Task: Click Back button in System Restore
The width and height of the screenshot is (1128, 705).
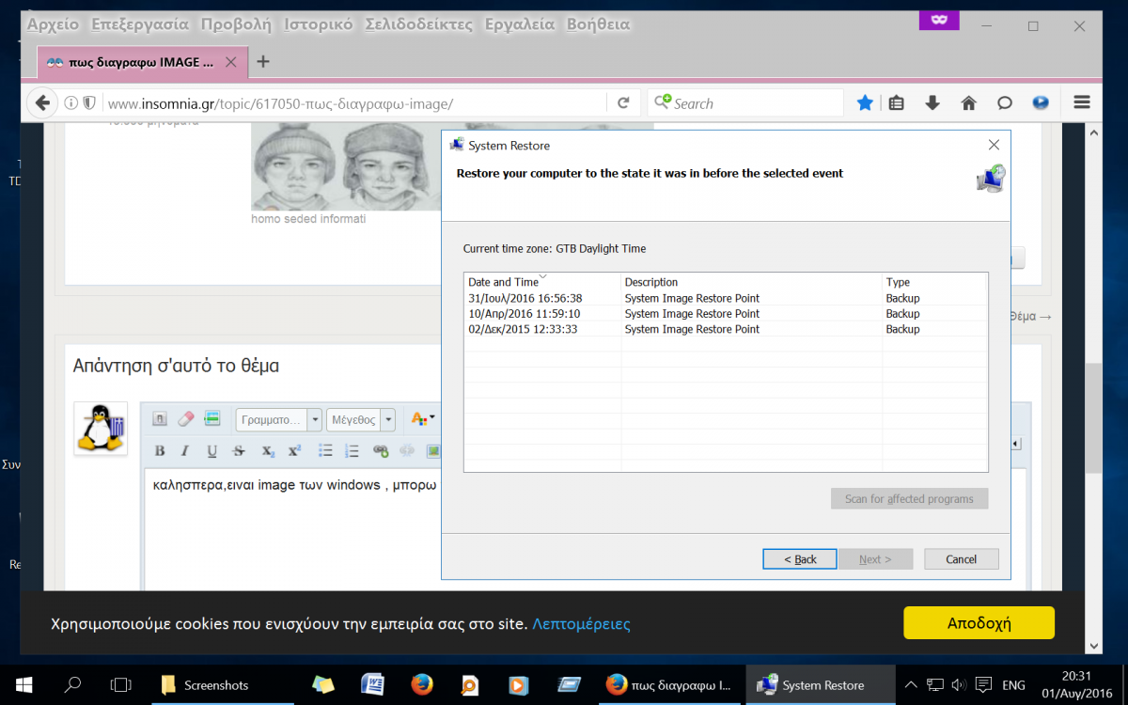Action: (800, 559)
